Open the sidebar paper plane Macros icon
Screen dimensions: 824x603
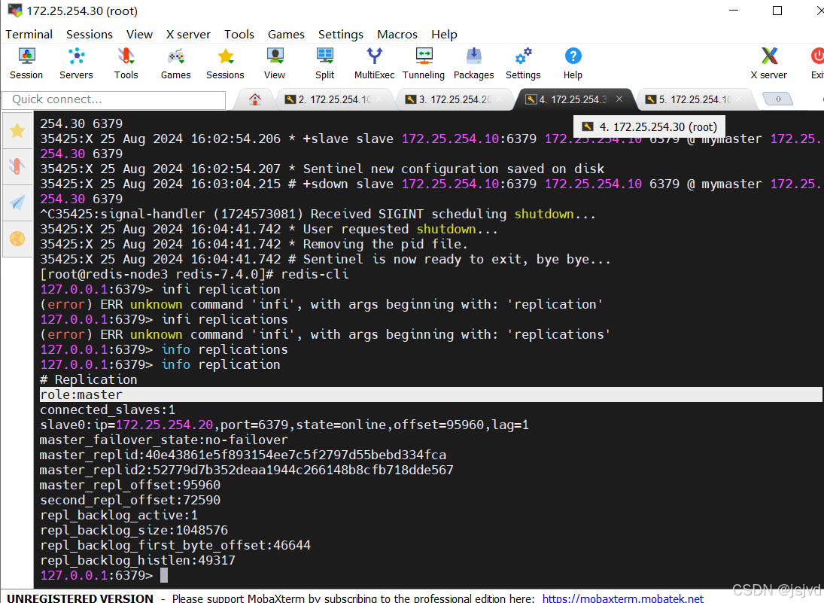click(17, 203)
